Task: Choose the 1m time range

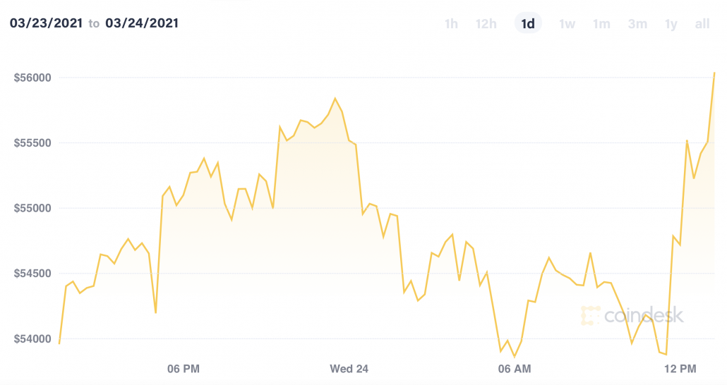Action: [601, 24]
